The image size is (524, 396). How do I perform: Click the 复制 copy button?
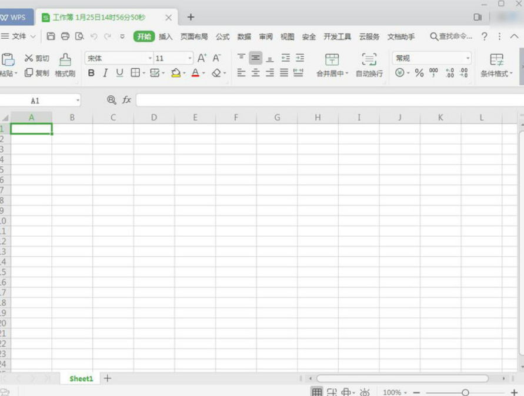point(37,73)
